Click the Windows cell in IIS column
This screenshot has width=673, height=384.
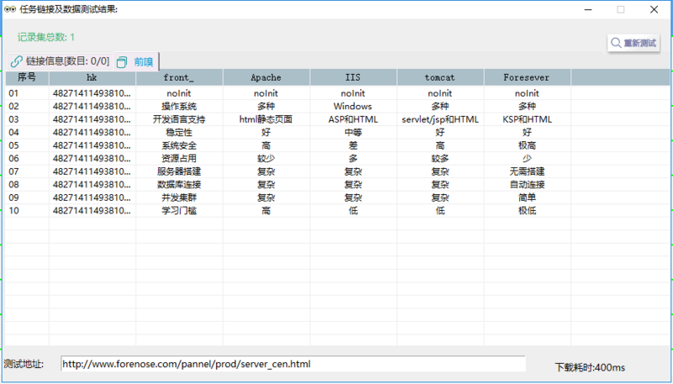(x=352, y=106)
